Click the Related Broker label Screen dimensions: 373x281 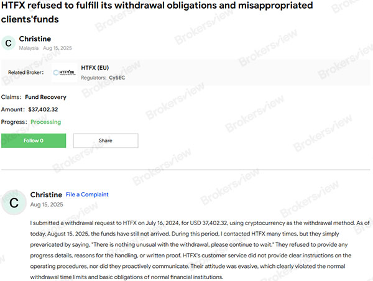point(26,73)
